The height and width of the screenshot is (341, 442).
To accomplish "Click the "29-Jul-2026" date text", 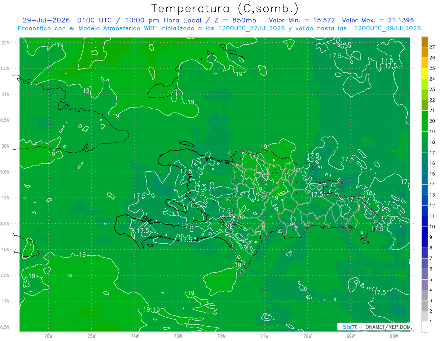I will 46,20.
